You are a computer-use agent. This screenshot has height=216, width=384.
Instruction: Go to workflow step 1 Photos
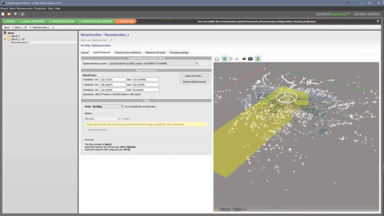9,21
